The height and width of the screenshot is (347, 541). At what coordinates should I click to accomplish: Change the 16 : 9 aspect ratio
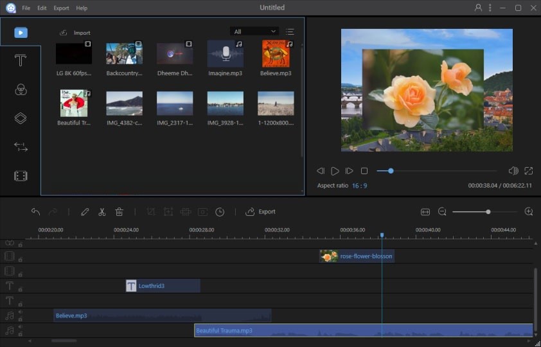pyautogui.click(x=359, y=186)
